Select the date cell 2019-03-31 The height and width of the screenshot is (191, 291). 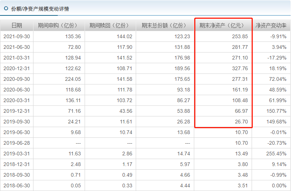click(17, 154)
